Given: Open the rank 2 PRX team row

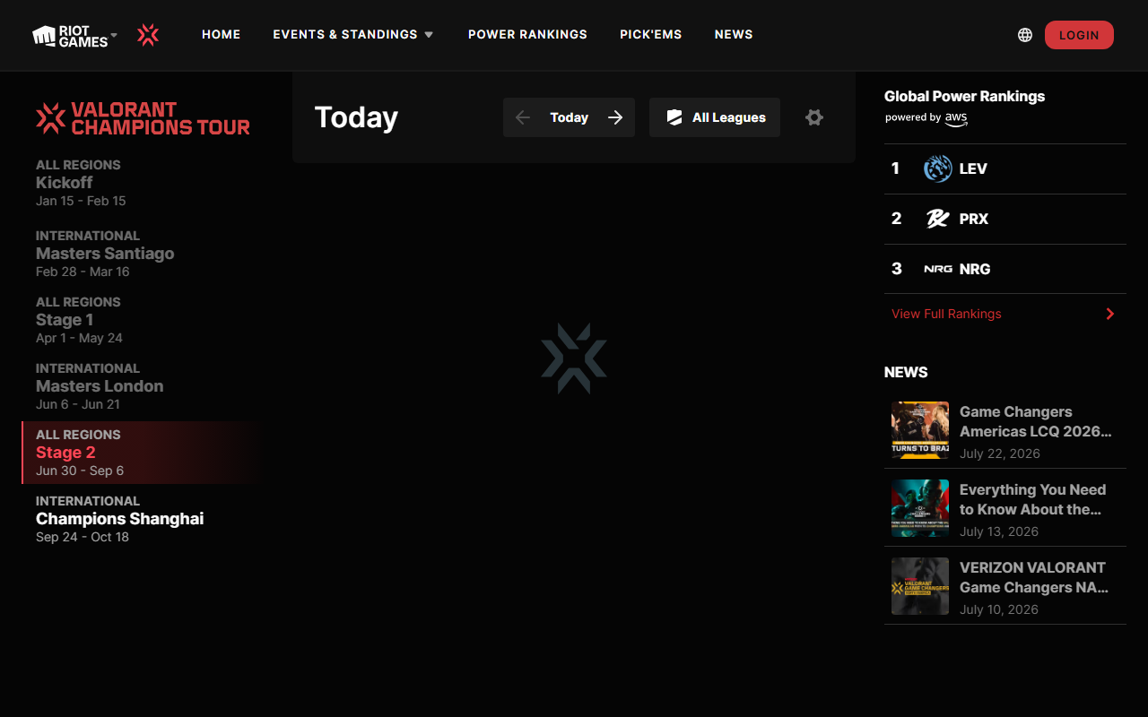Looking at the screenshot, I should click(x=1005, y=219).
